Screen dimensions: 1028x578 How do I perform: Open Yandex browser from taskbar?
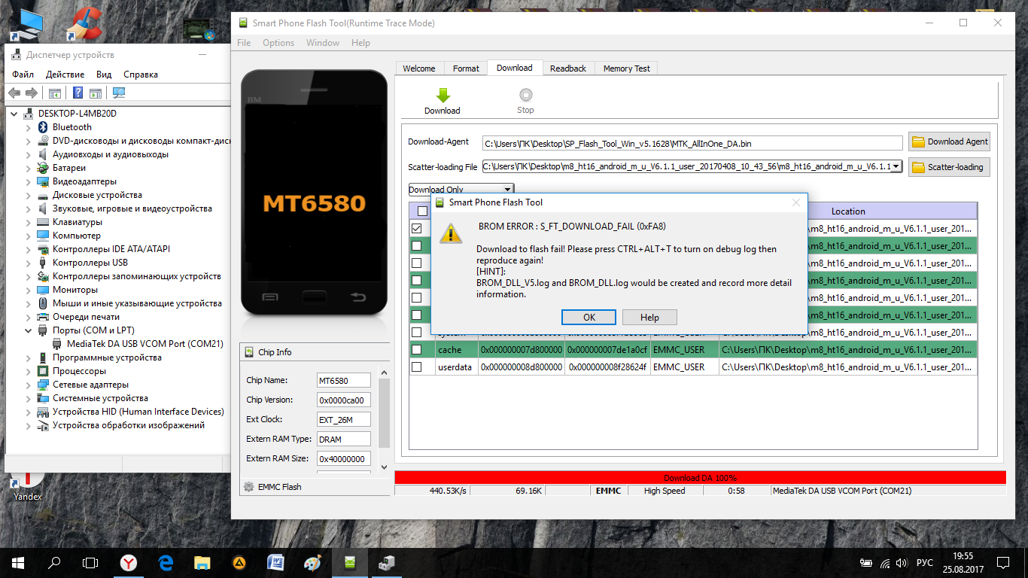click(x=129, y=562)
